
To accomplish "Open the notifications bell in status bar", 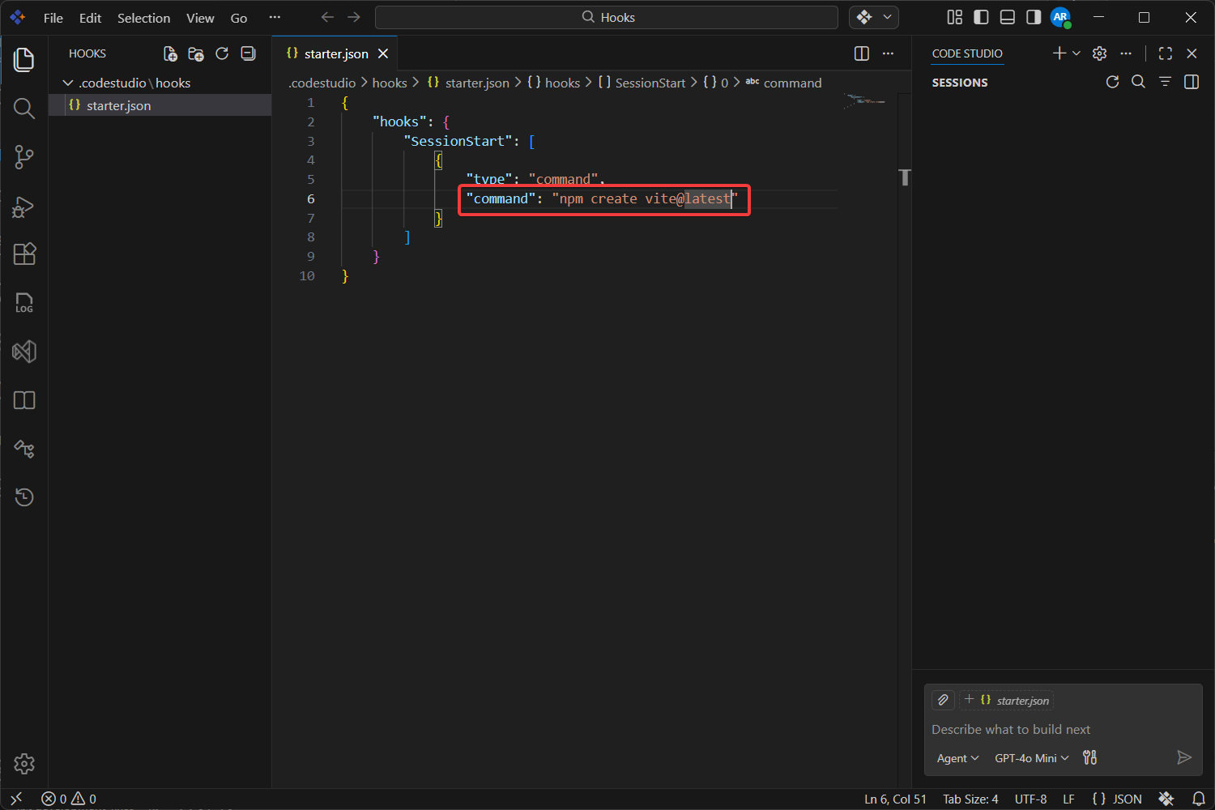I will point(1198,799).
